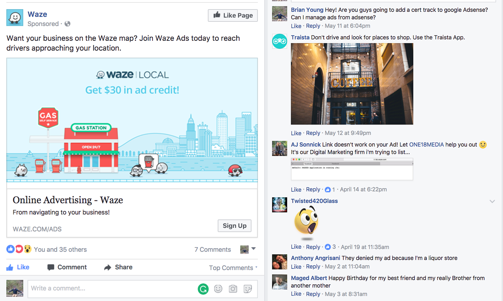The width and height of the screenshot is (503, 301).
Task: Click the green Grammarly icon
Action: [x=203, y=289]
